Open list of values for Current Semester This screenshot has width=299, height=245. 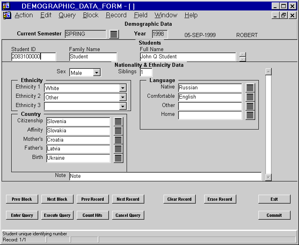click(114, 34)
